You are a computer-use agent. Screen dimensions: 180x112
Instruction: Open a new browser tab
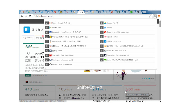point(144,12)
